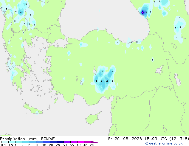Viewport: 189px width, 146px height.
Task: Click the 25–30 mm dark blue legend swatch
Action: point(60,142)
